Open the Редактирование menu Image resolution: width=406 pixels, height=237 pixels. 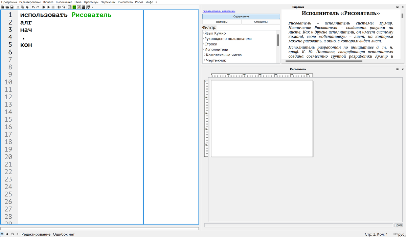tap(30, 2)
